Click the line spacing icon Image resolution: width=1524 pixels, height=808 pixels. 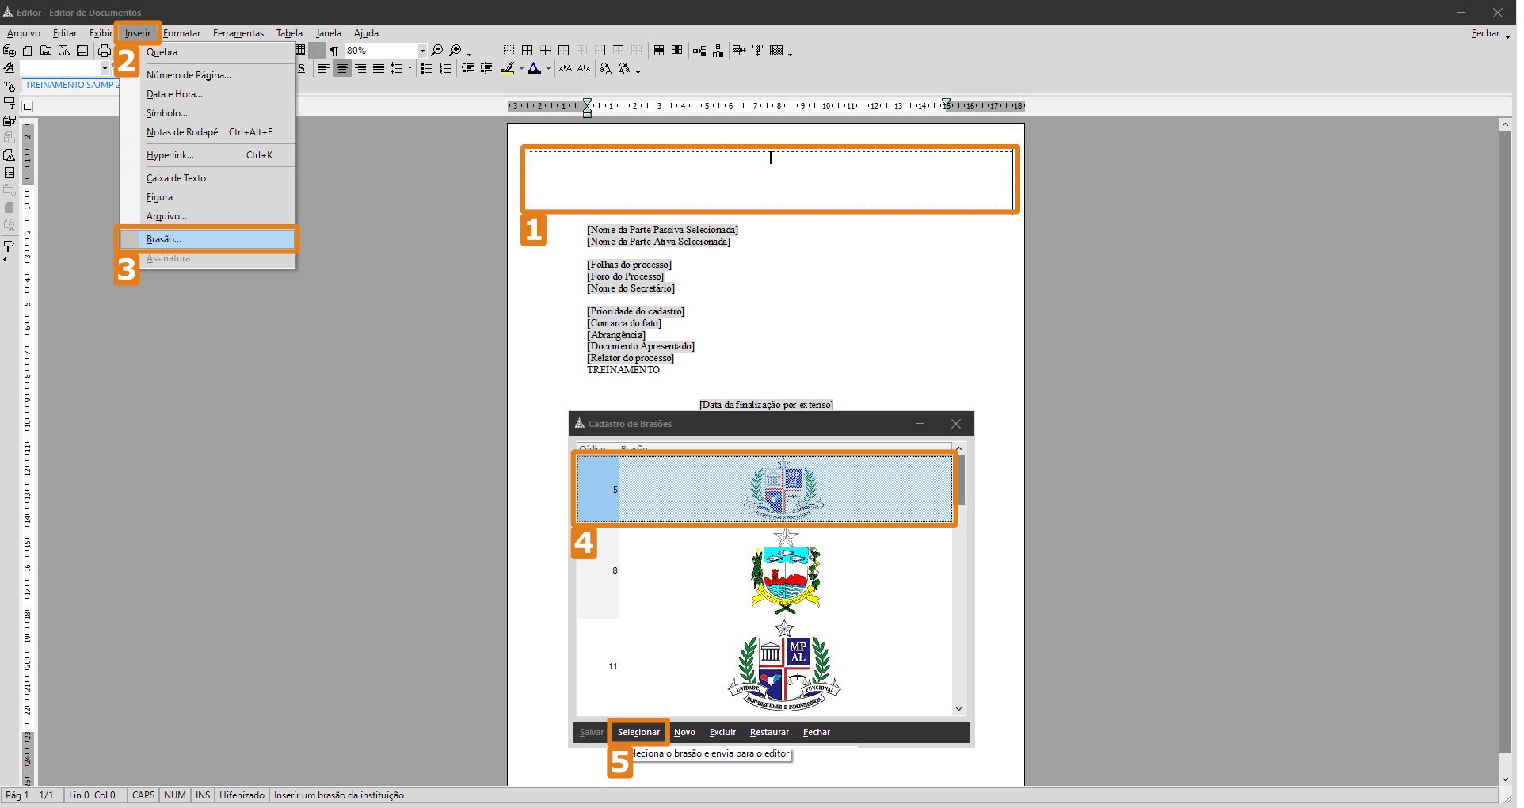397,69
